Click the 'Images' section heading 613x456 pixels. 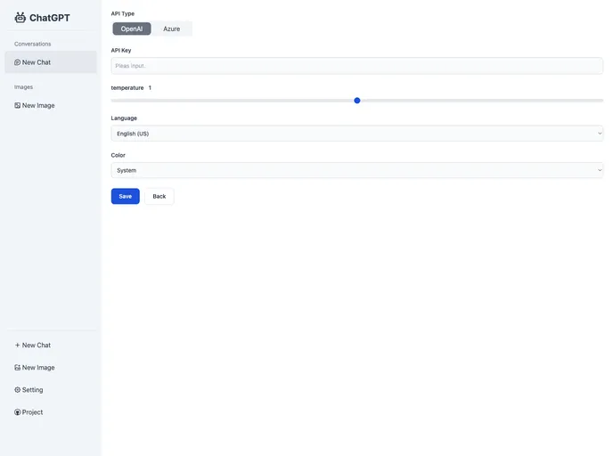pos(23,86)
